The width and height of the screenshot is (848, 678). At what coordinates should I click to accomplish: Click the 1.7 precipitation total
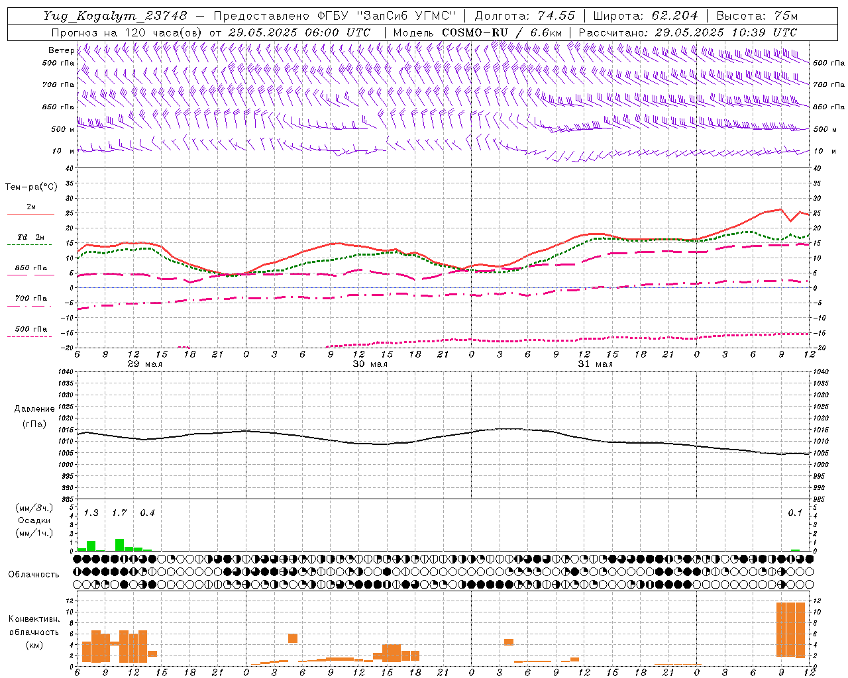[x=119, y=513]
